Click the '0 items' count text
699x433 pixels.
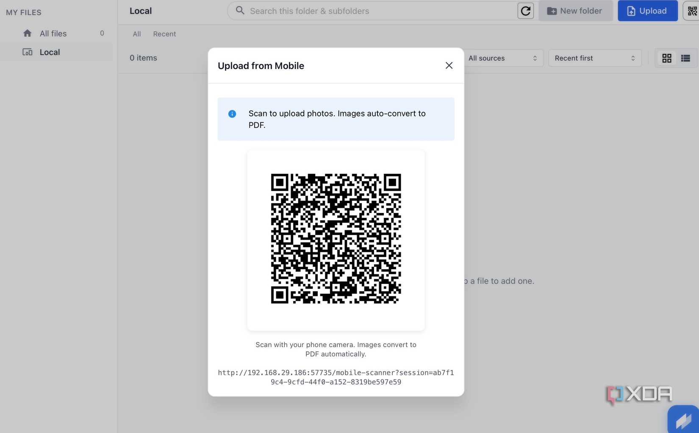(143, 58)
